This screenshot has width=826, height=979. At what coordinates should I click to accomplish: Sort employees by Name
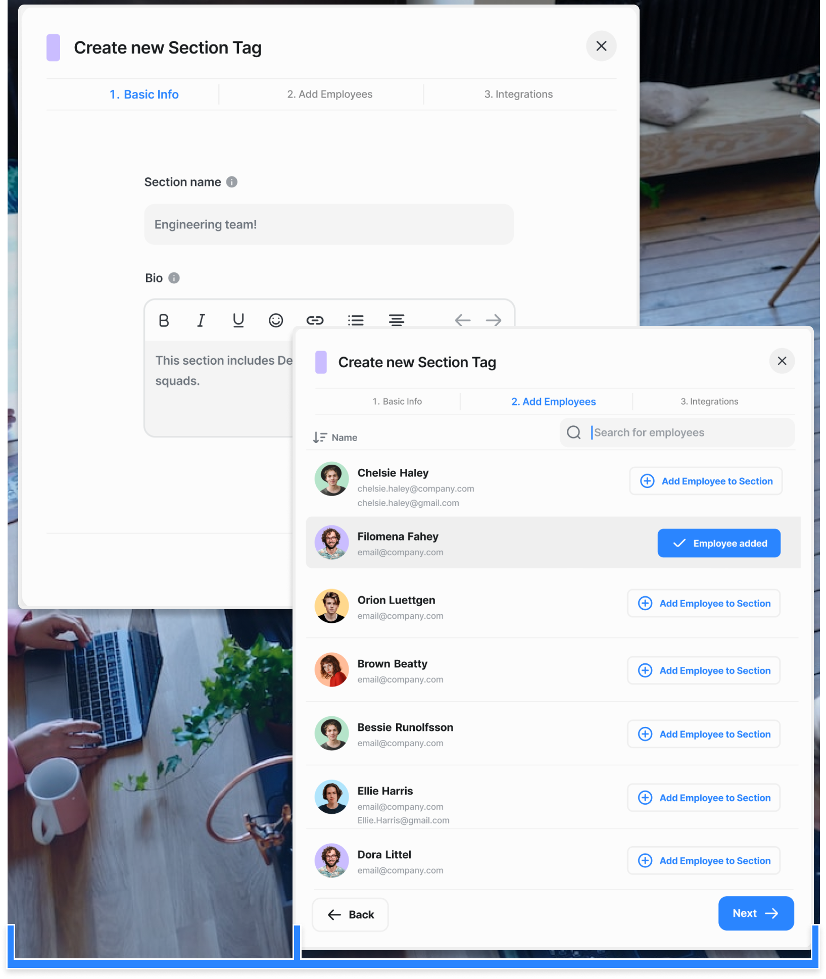click(335, 437)
